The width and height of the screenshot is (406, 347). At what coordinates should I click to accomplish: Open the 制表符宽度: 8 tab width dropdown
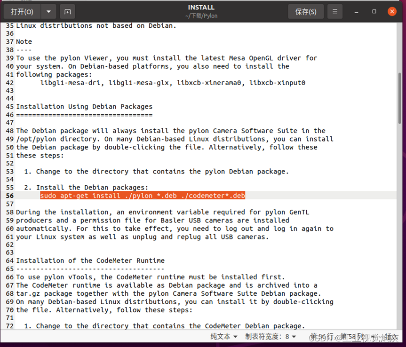click(x=271, y=336)
